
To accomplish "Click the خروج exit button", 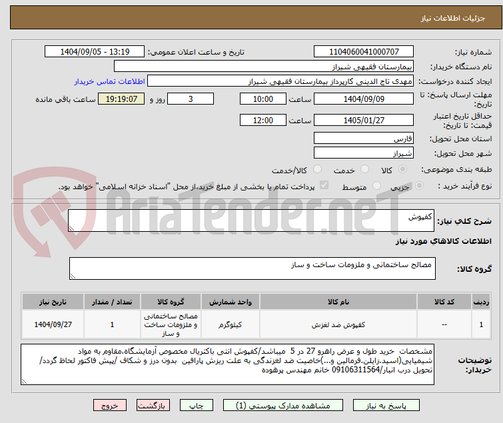I will [x=110, y=406].
